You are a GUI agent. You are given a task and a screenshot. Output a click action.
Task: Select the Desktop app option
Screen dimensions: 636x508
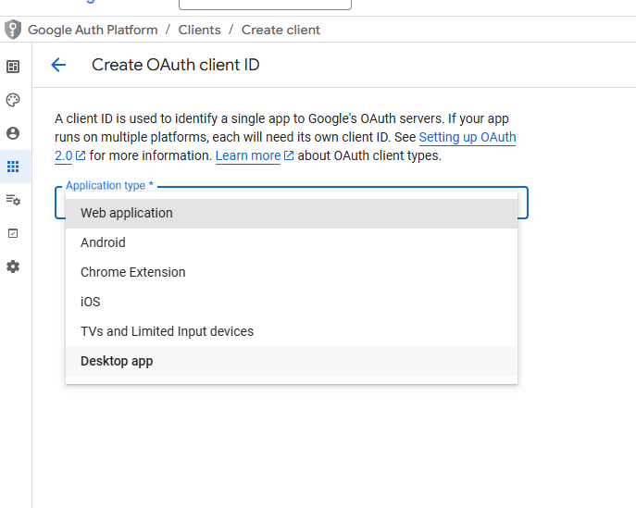(117, 361)
